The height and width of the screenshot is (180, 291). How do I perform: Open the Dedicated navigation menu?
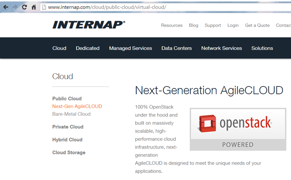88,48
